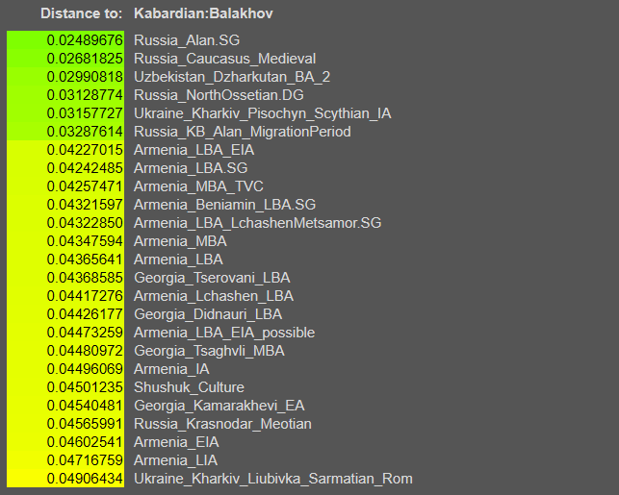
Task: Click distance value 0.04496069
Action: point(85,369)
